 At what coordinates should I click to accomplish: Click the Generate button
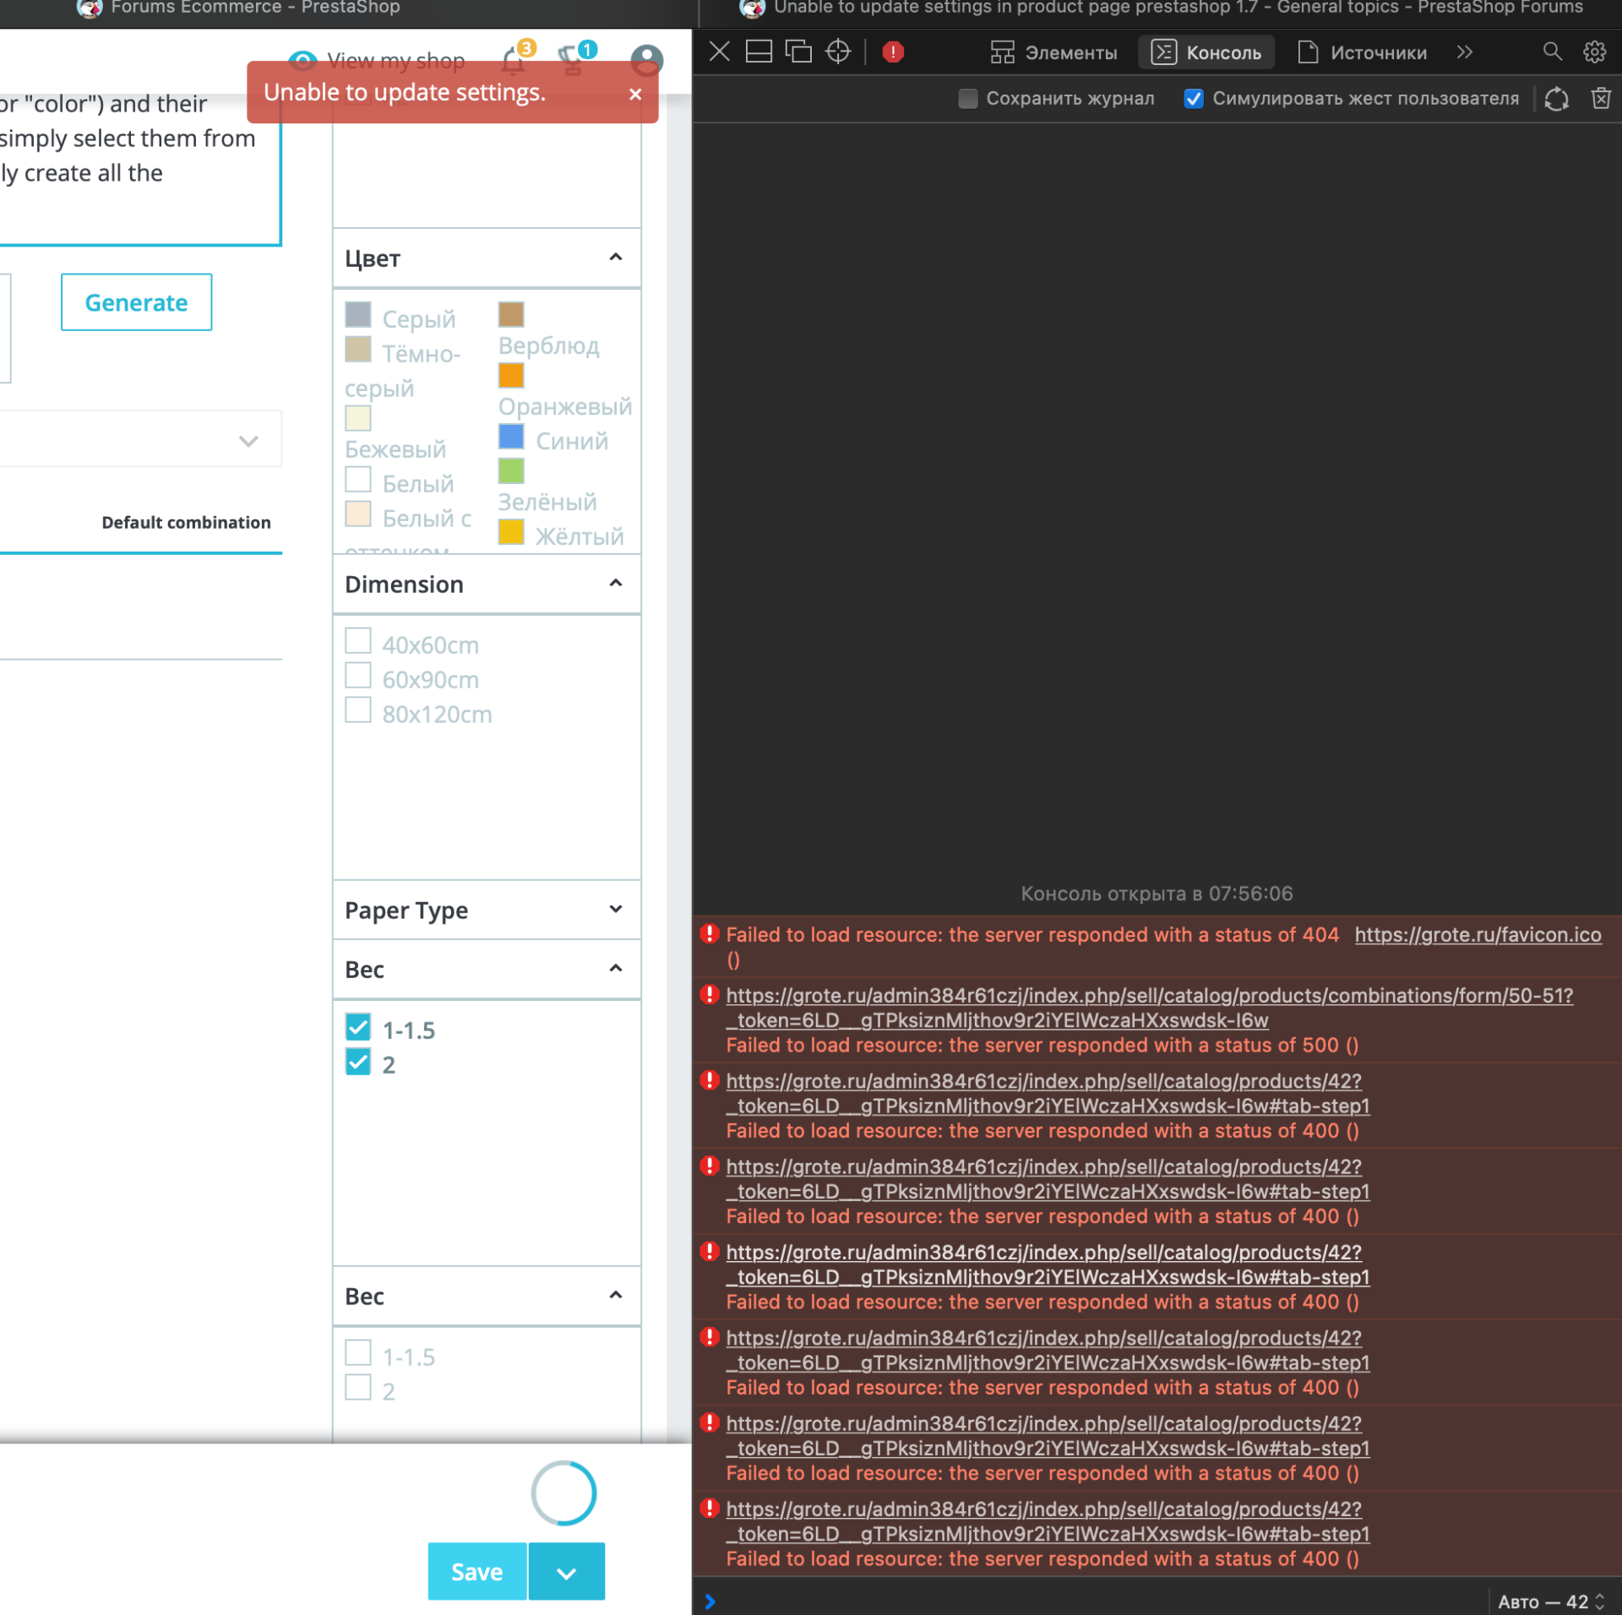pyautogui.click(x=136, y=302)
